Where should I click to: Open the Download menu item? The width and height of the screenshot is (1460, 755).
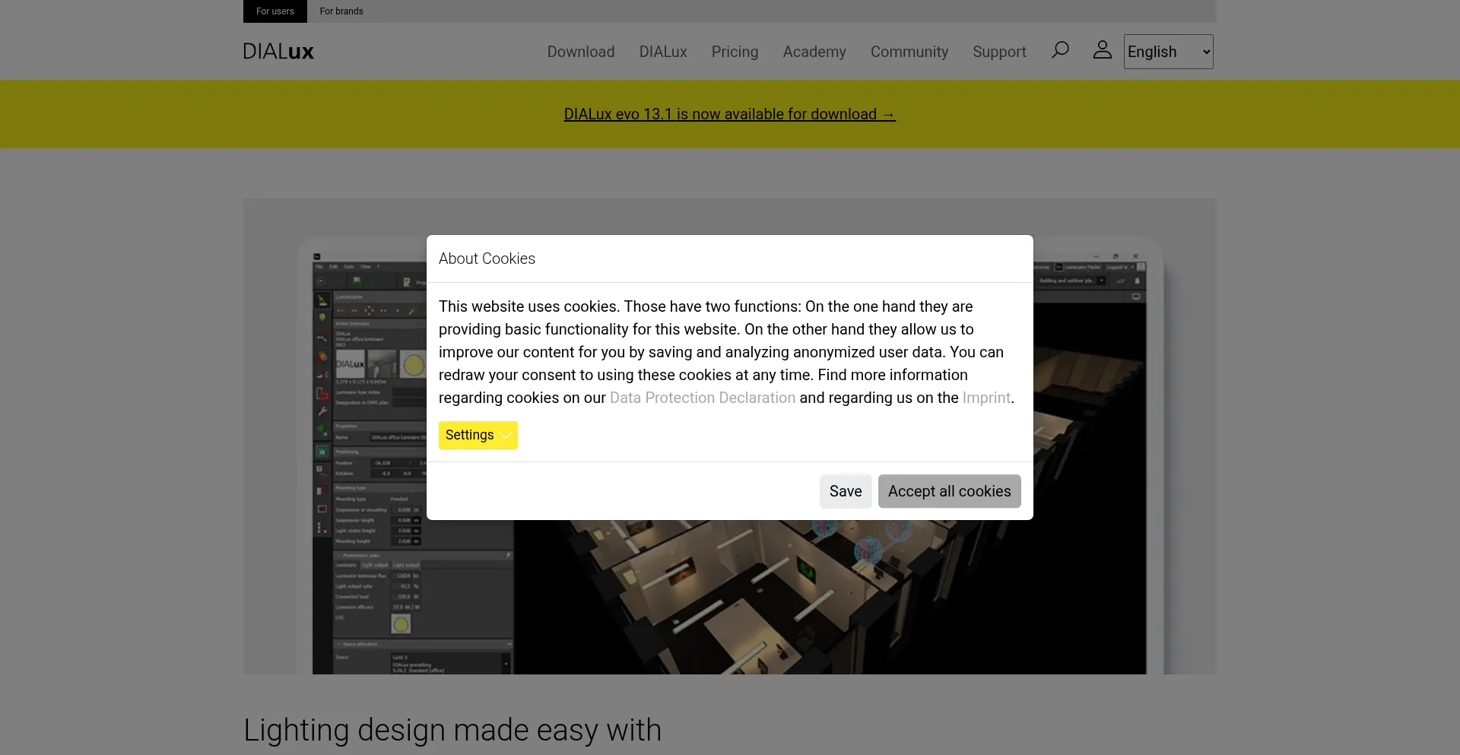coord(581,52)
